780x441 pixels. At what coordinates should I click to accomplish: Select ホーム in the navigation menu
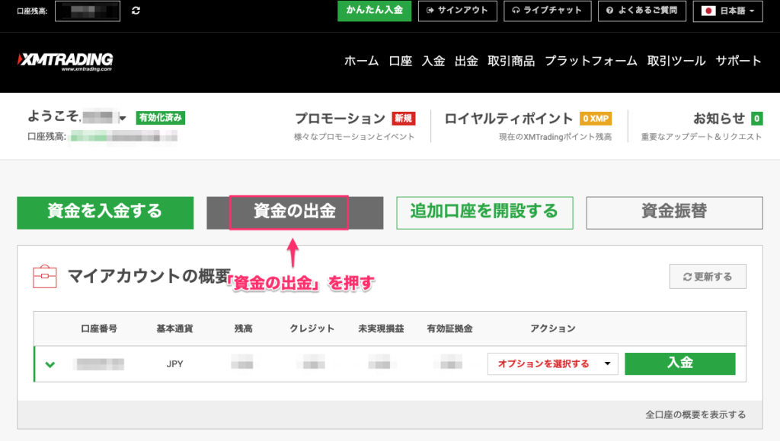(361, 62)
